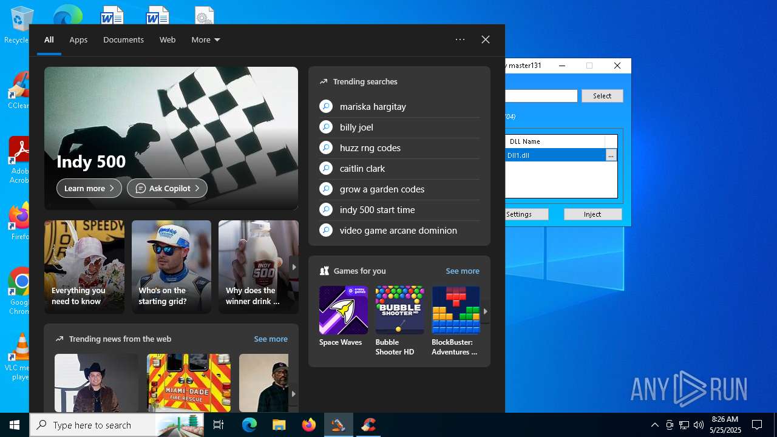The width and height of the screenshot is (777, 437).
Task: Click the browse ellipsis beside Dll1.dll
Action: click(611, 155)
